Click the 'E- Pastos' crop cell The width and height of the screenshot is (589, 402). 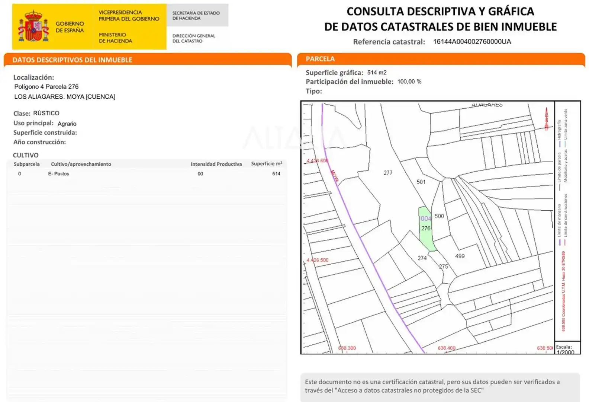tap(58, 174)
